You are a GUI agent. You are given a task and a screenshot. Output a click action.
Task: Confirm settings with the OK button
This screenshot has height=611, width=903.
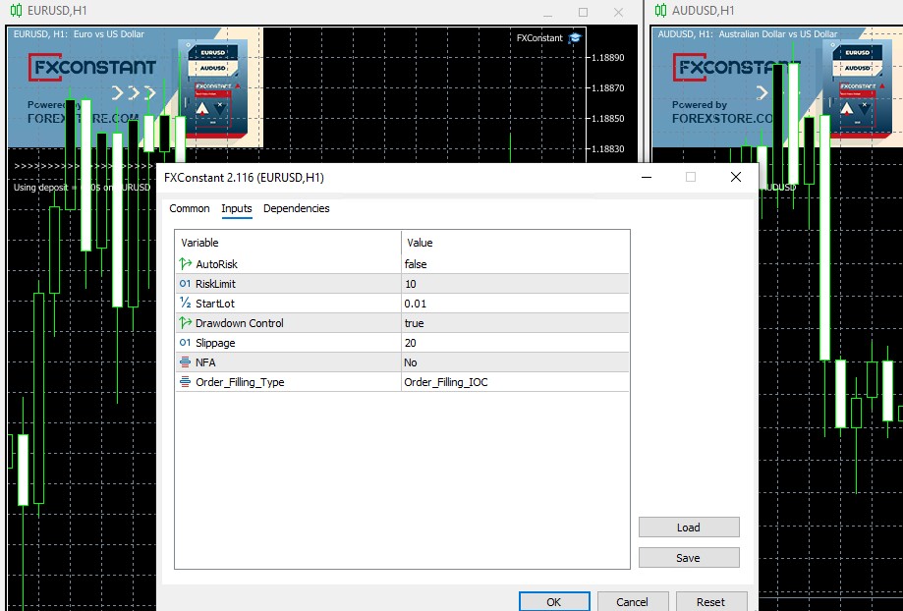[x=554, y=601]
